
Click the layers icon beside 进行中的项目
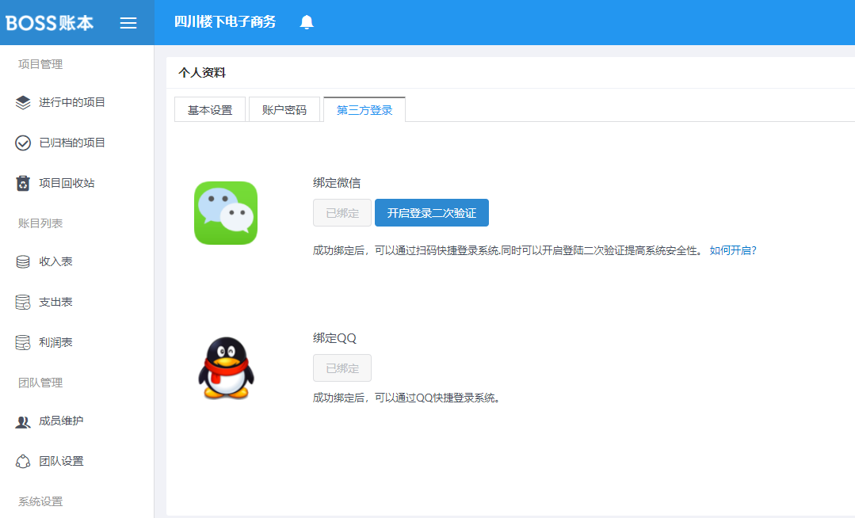click(23, 102)
